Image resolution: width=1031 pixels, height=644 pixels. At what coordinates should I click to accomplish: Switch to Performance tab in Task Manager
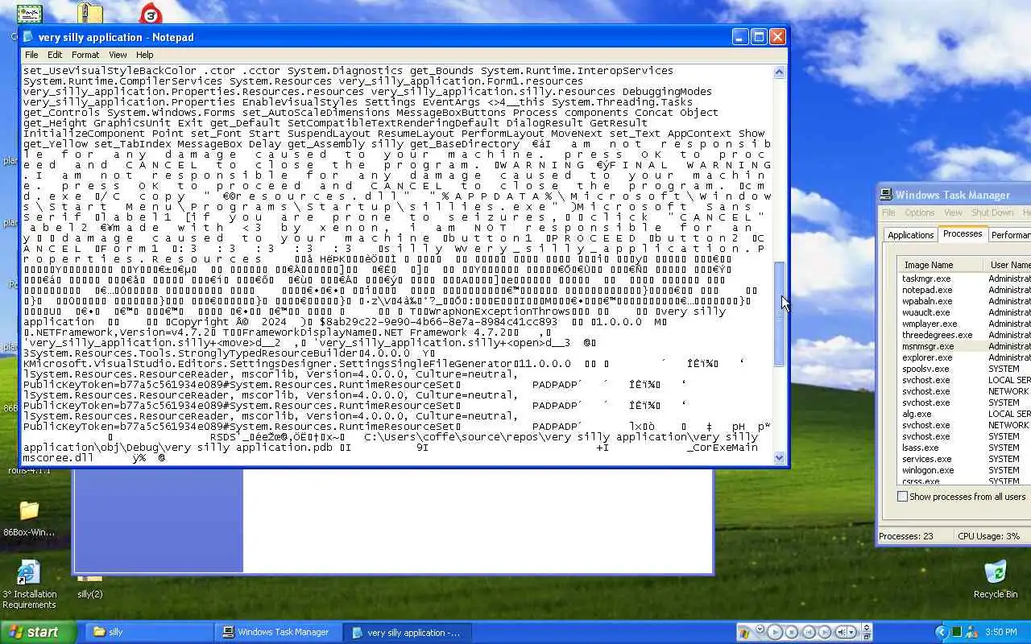(x=1009, y=235)
